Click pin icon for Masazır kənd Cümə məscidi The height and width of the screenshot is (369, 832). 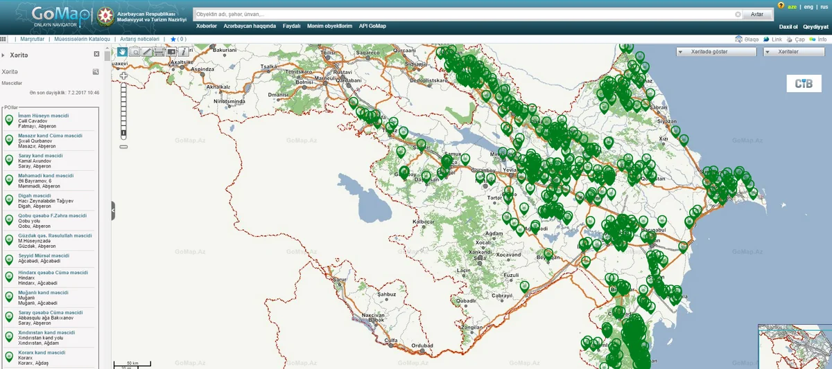(10, 140)
